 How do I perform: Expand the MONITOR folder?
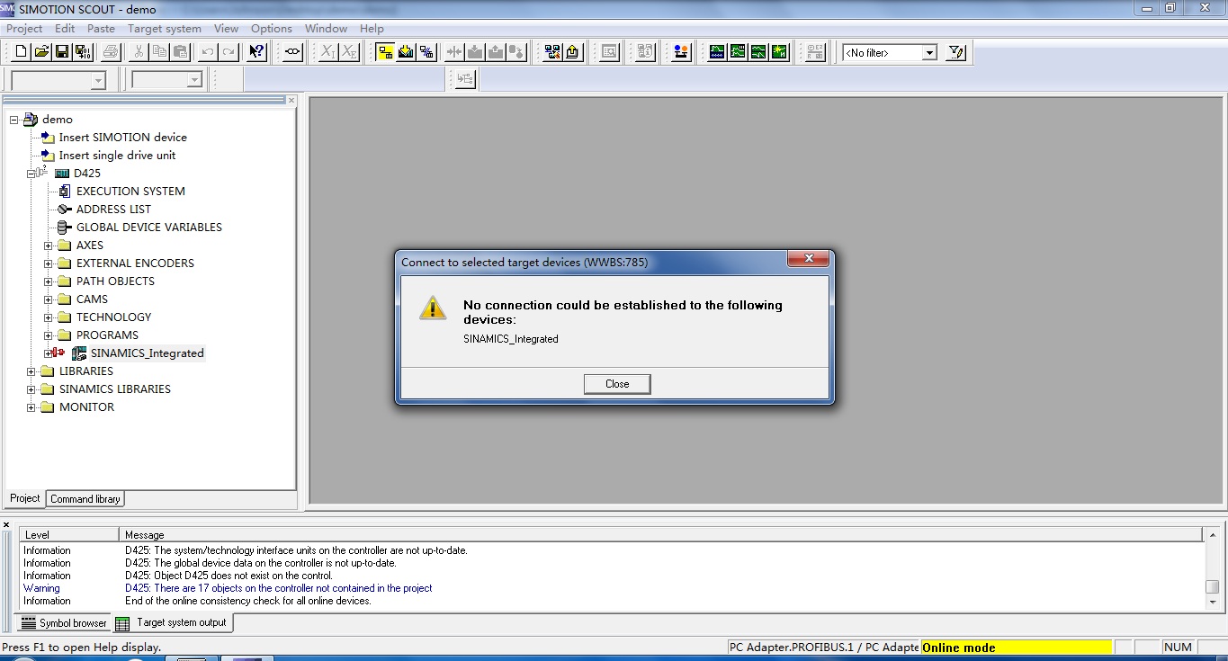(31, 407)
